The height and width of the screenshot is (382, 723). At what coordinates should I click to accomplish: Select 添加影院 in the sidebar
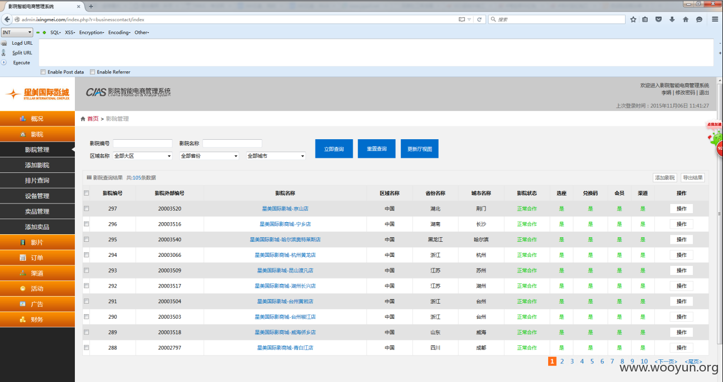[37, 165]
